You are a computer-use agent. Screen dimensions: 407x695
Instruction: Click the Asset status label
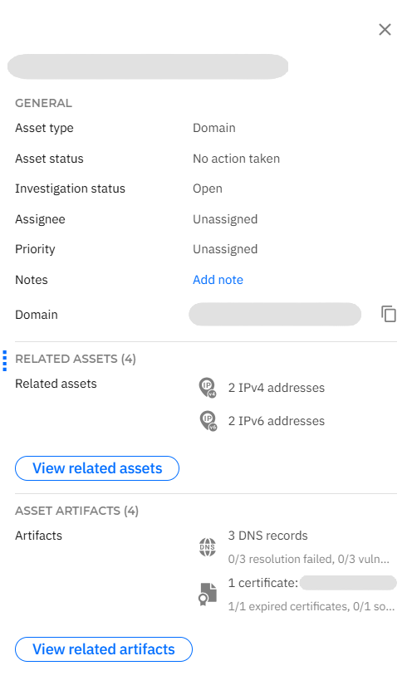(49, 159)
